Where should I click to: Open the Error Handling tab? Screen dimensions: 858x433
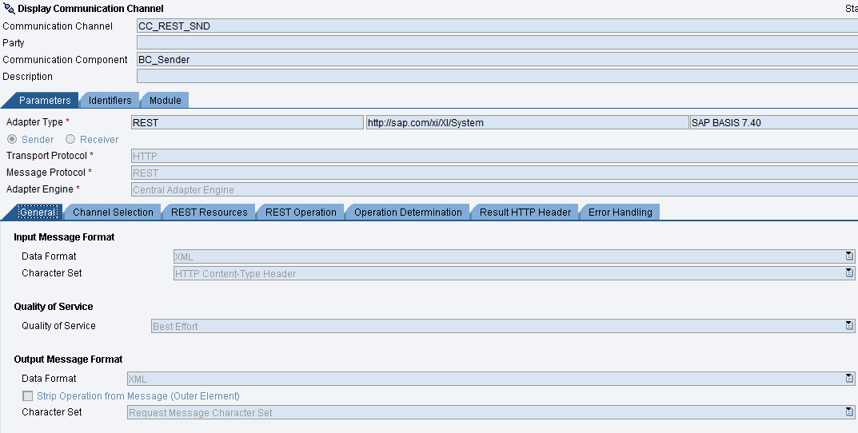pos(620,213)
